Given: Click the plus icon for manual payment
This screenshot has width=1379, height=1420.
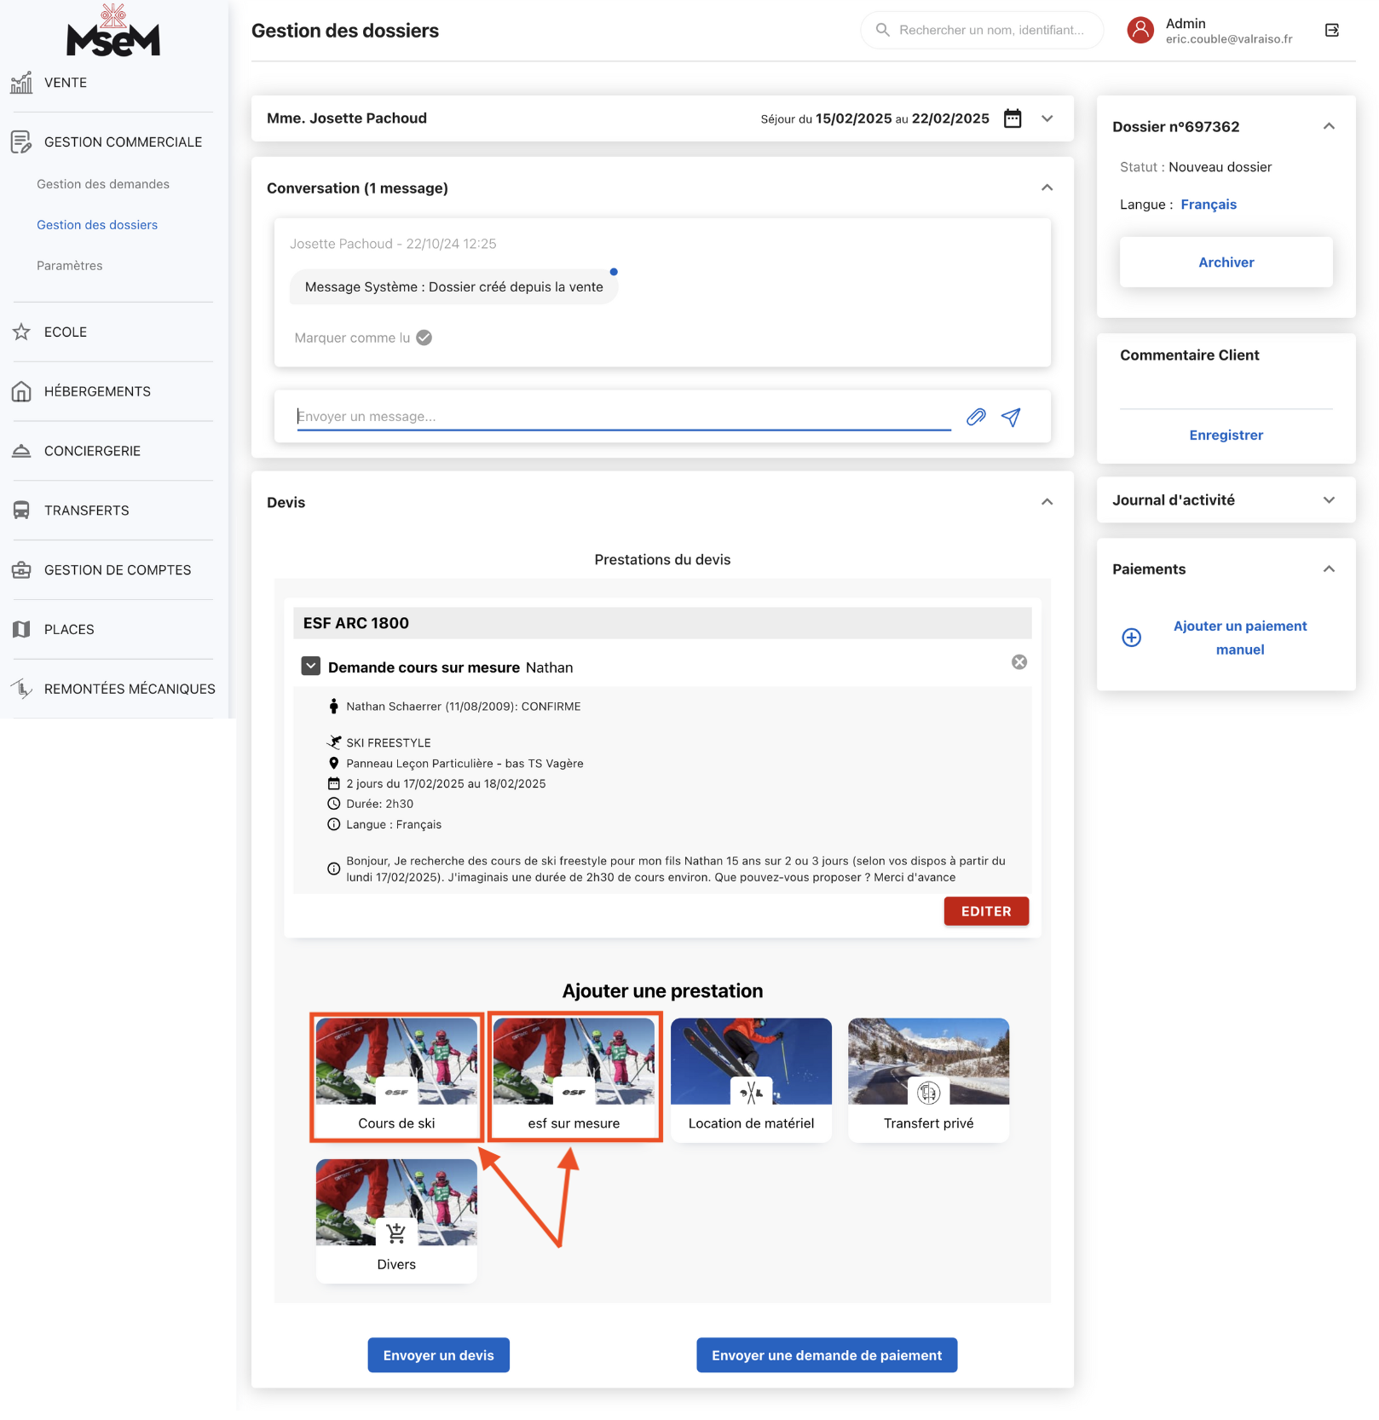Looking at the screenshot, I should (1132, 638).
